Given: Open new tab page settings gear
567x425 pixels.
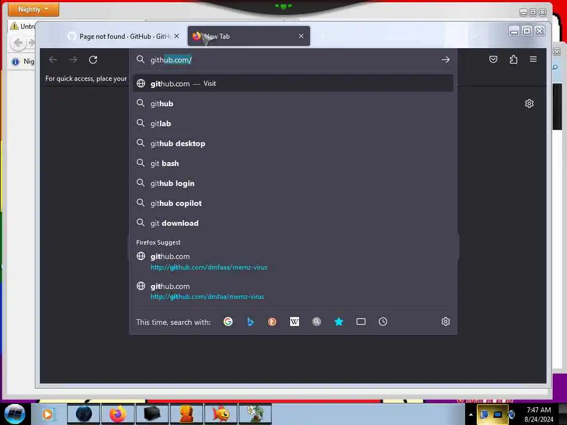Looking at the screenshot, I should click(529, 103).
